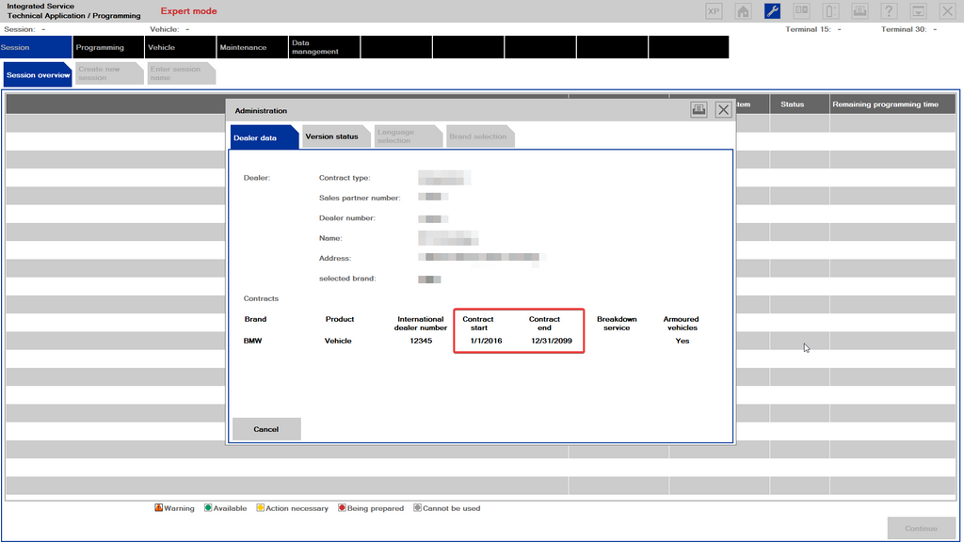Click the Expert mode label

coord(188,11)
